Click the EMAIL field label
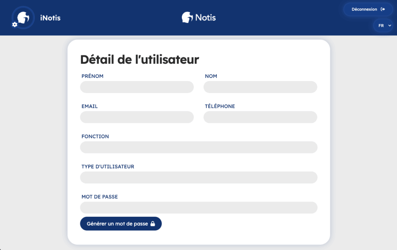 [90, 106]
